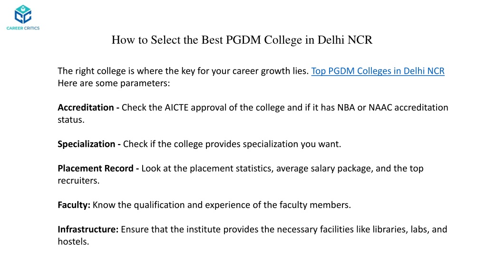Click the word "status." below Accreditation

tap(71, 120)
